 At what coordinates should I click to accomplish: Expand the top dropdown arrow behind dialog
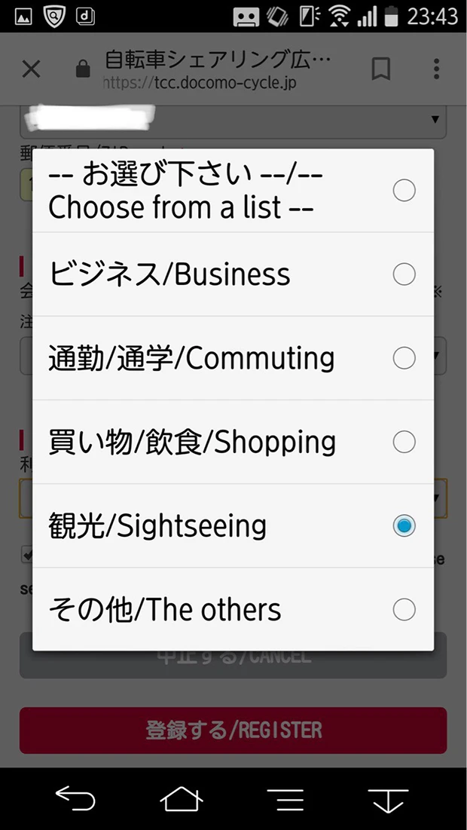click(x=435, y=120)
